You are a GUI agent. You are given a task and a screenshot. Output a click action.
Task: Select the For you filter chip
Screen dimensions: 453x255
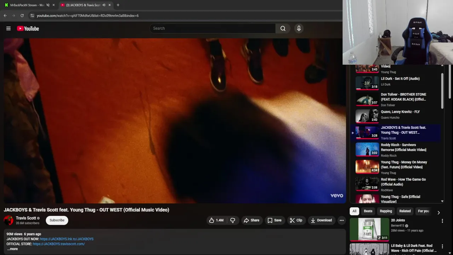(x=423, y=211)
